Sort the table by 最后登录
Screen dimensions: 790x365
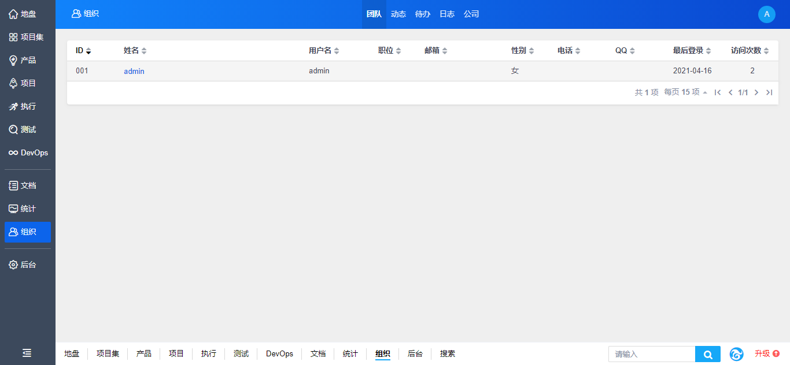(x=692, y=51)
